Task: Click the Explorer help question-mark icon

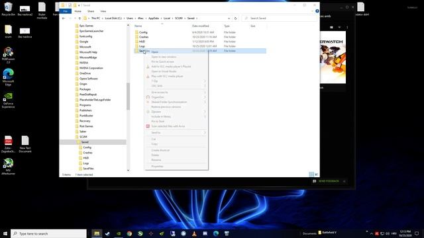Action: click(x=317, y=11)
